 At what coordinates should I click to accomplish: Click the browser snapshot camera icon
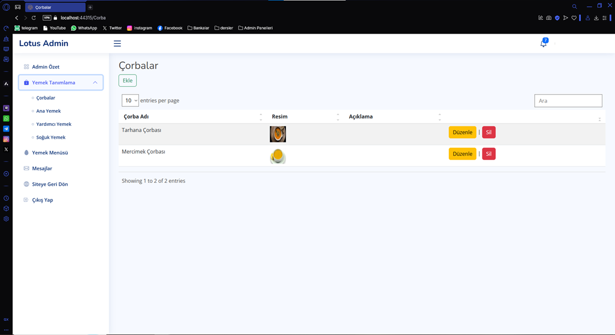[x=548, y=18]
